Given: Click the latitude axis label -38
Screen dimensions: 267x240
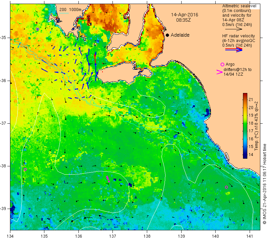Looking at the screenshot, I should 3,166.
